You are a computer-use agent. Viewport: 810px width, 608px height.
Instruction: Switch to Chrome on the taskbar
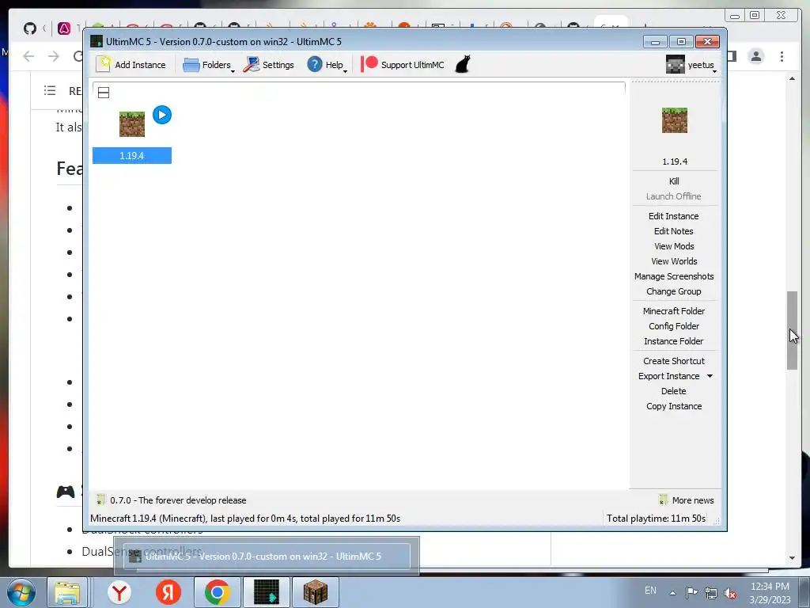(x=217, y=592)
